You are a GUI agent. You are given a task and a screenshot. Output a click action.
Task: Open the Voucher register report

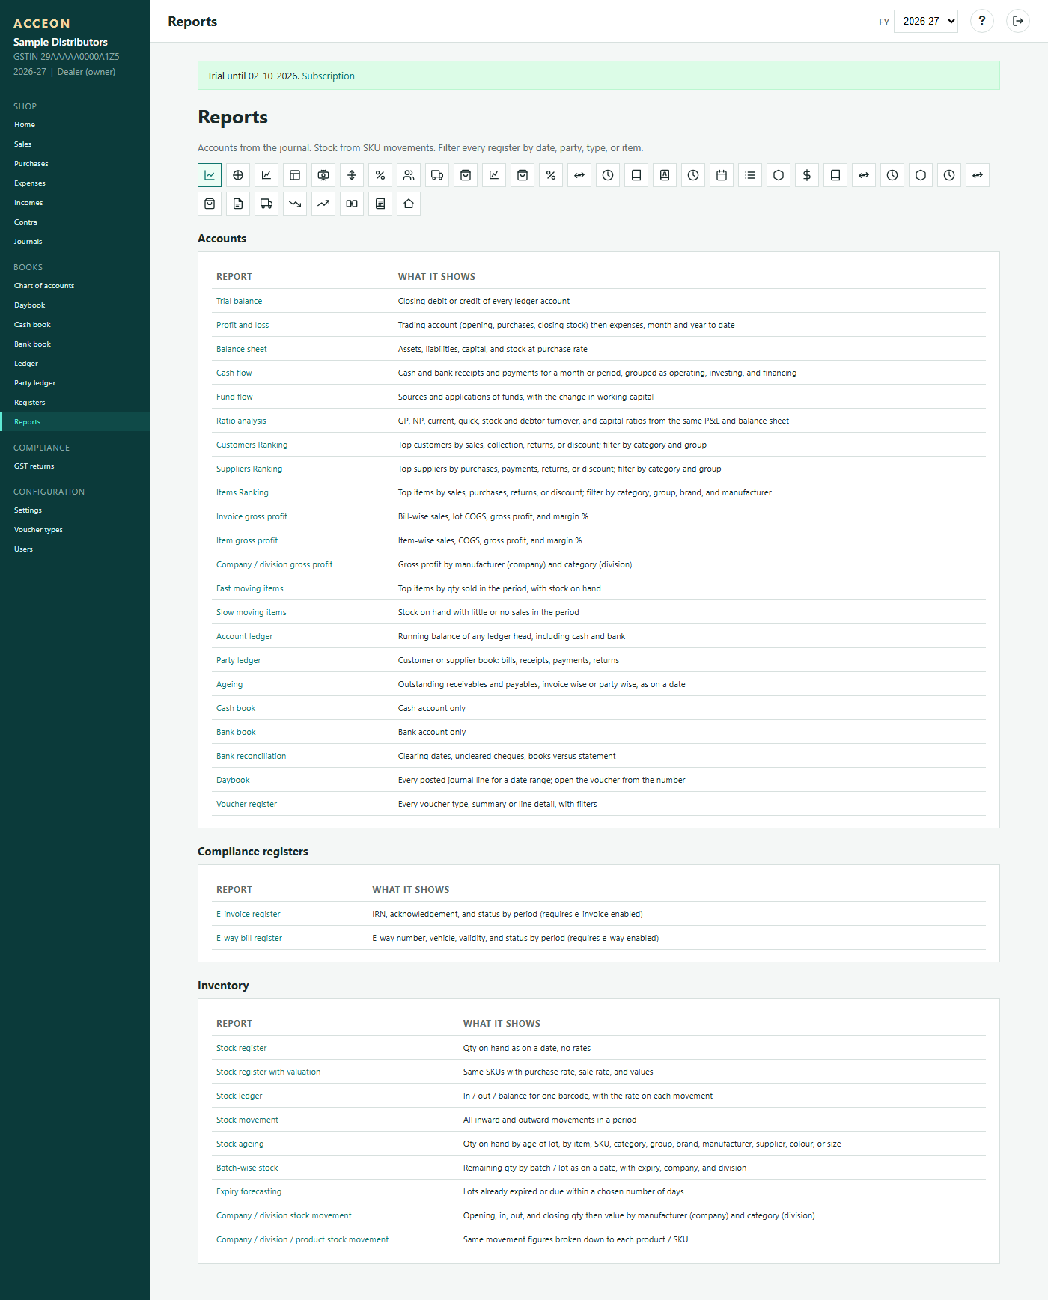247,804
